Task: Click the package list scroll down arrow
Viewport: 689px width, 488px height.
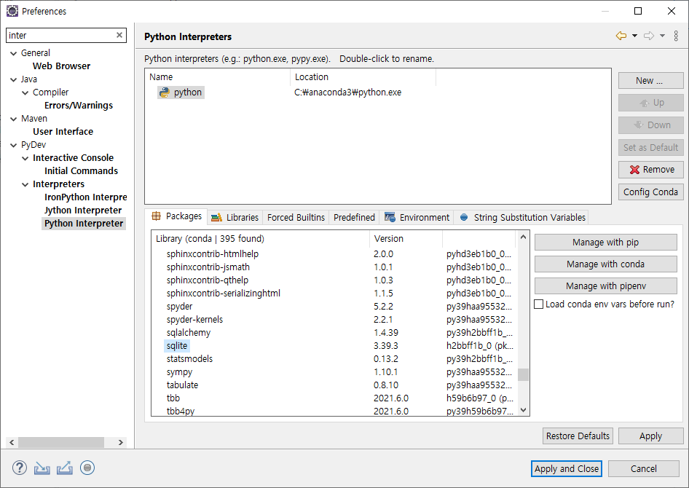Action: tap(523, 410)
